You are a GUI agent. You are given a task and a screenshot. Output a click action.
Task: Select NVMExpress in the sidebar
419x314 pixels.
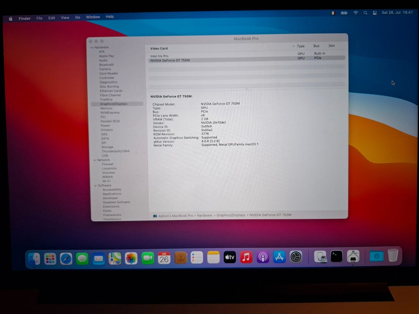(110, 113)
